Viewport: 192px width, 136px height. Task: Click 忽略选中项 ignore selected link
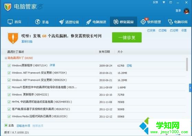pyautogui.click(x=23, y=126)
